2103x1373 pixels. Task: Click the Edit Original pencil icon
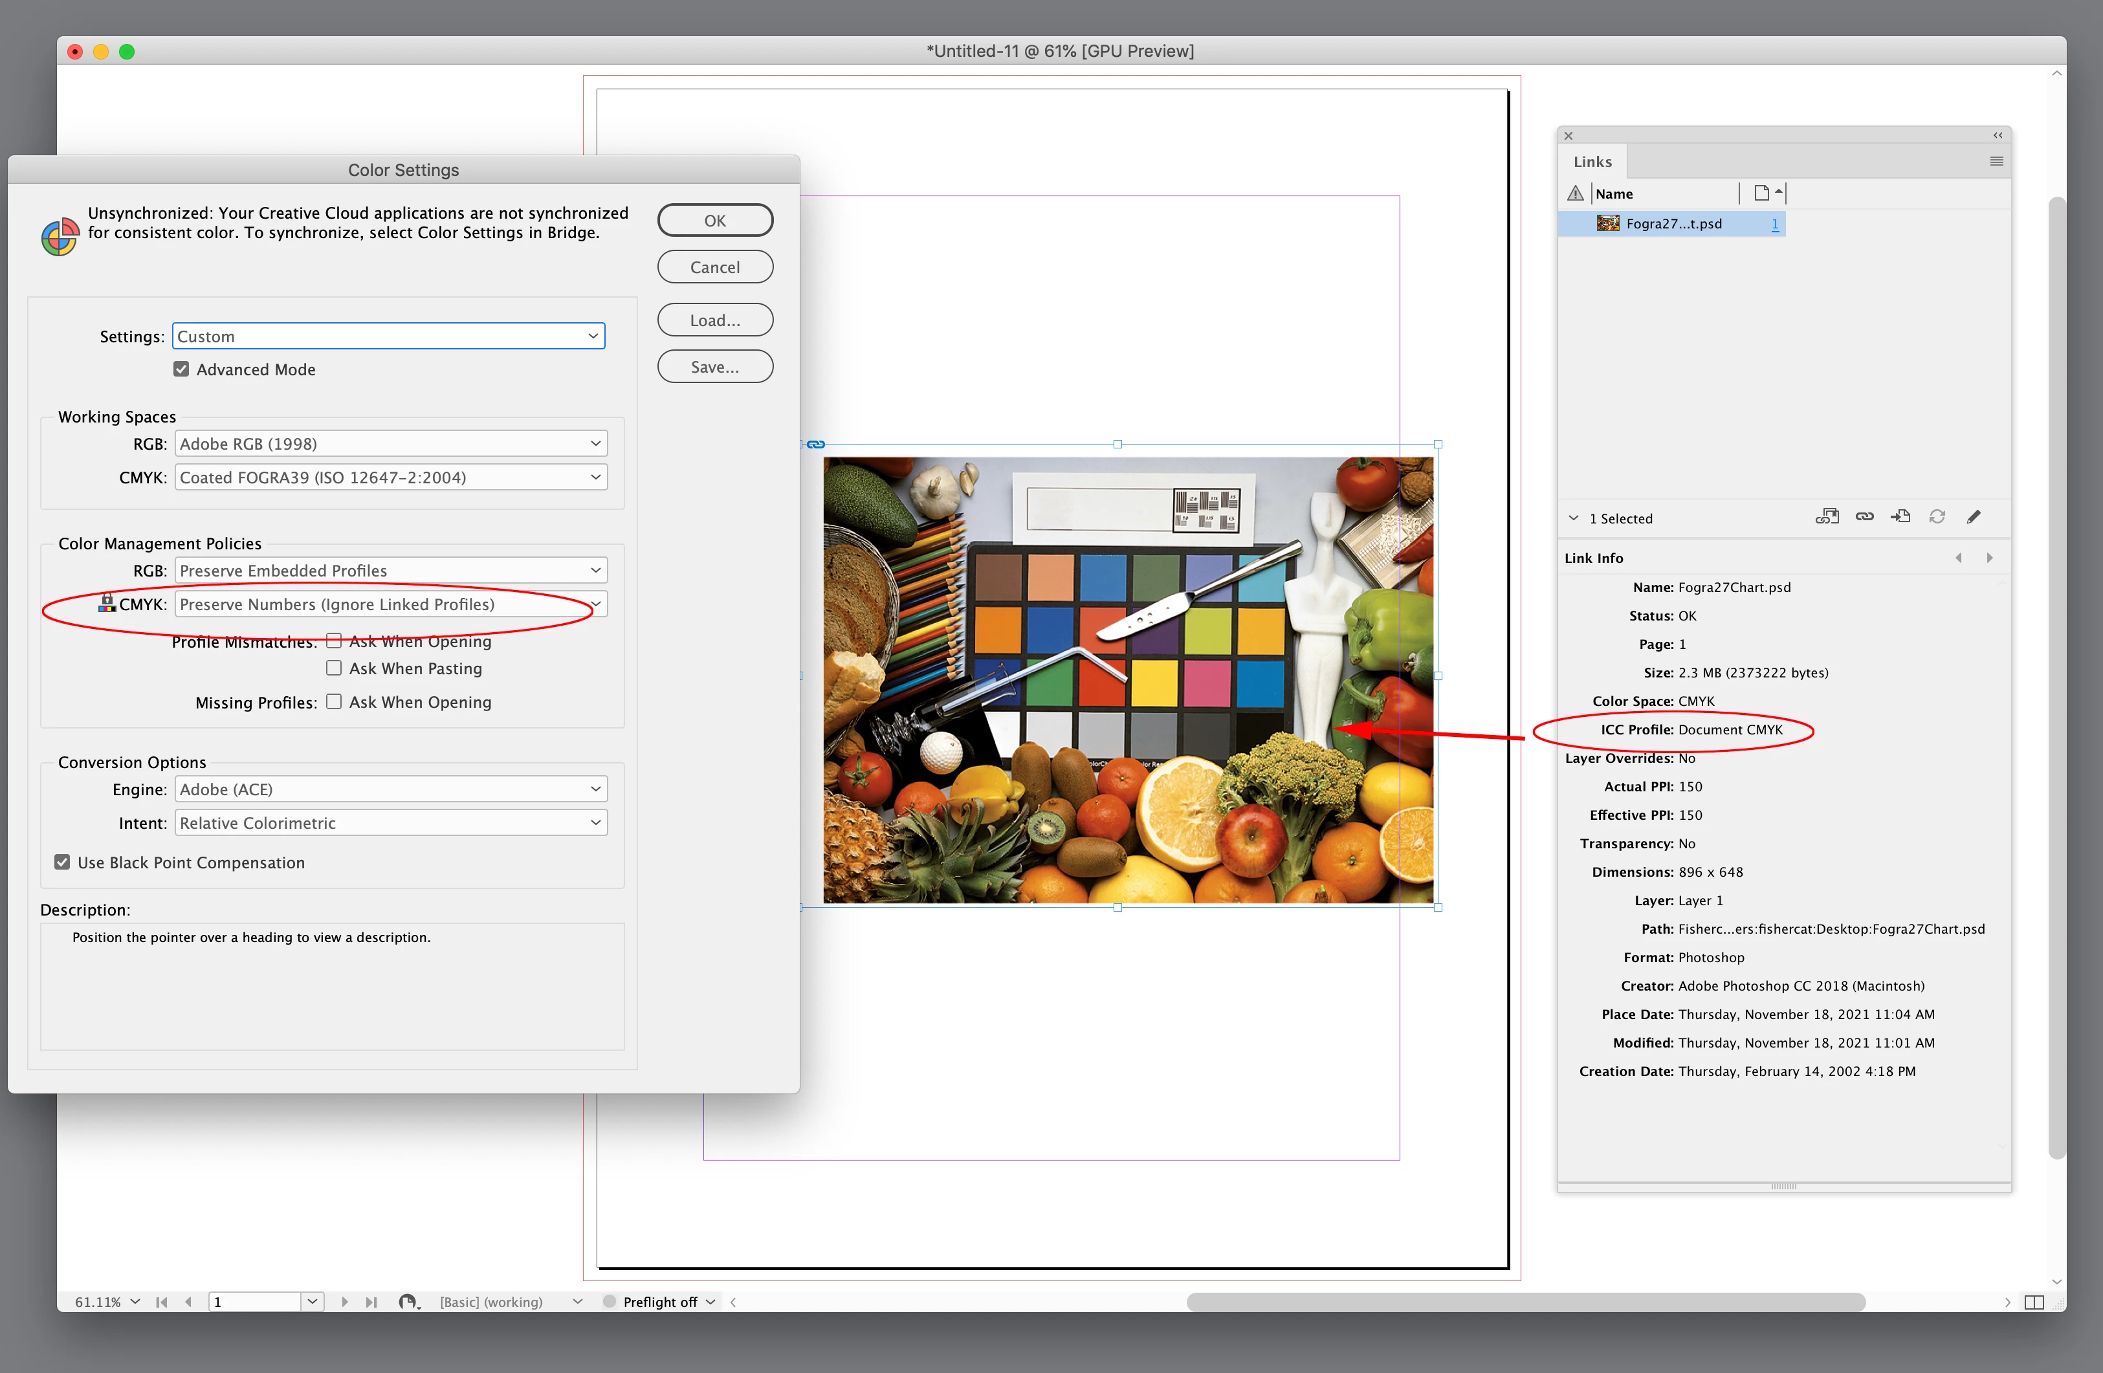tap(1973, 517)
